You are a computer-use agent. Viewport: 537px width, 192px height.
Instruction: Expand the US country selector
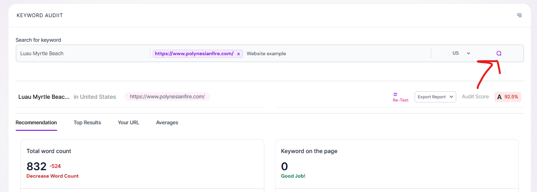(461, 53)
